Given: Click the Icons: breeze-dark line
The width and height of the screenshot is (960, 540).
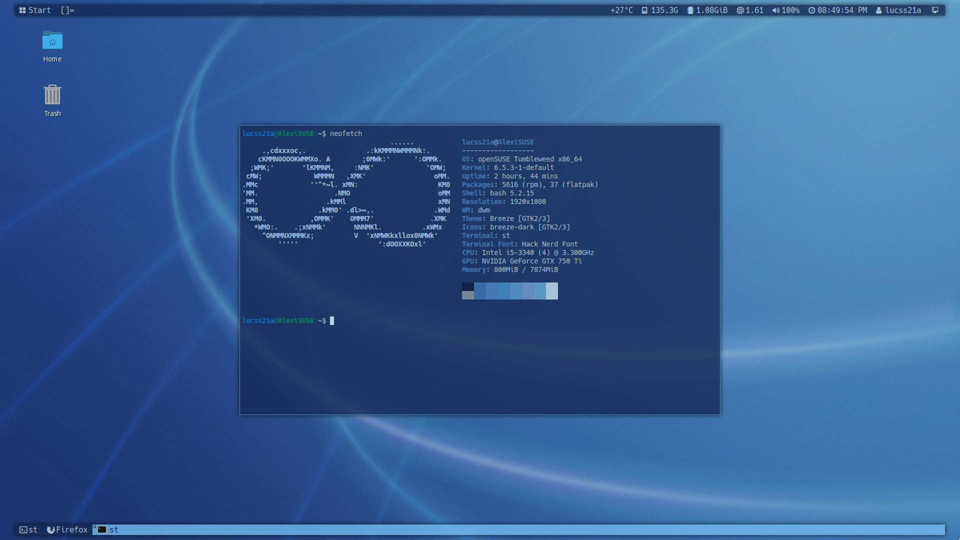Looking at the screenshot, I should (x=516, y=227).
